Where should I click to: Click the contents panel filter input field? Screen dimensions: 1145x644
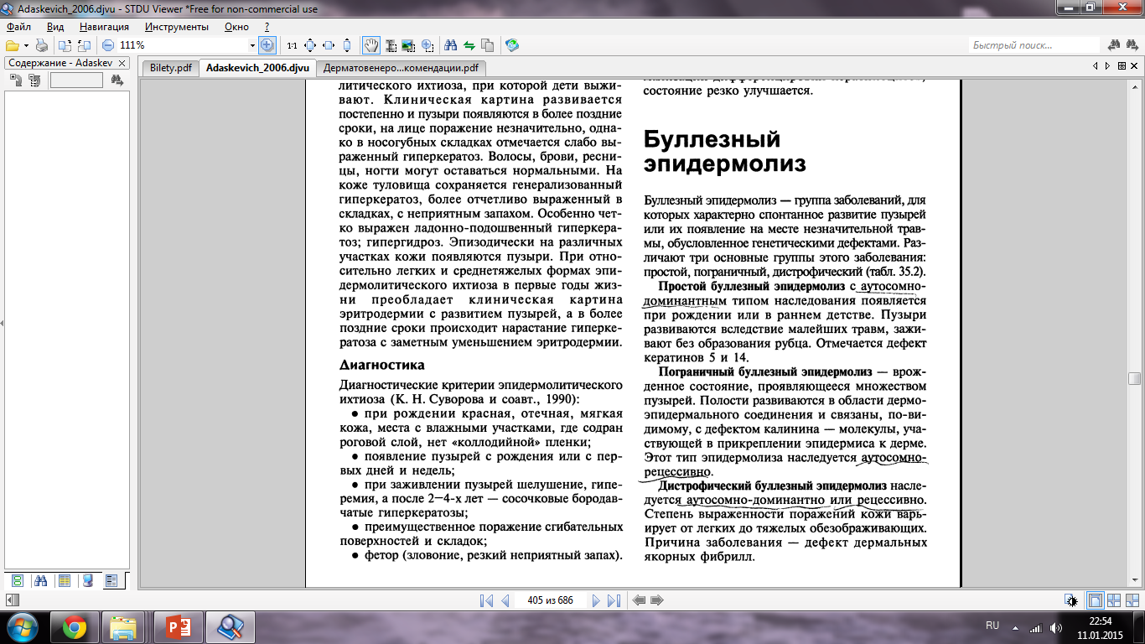pyautogui.click(x=76, y=80)
